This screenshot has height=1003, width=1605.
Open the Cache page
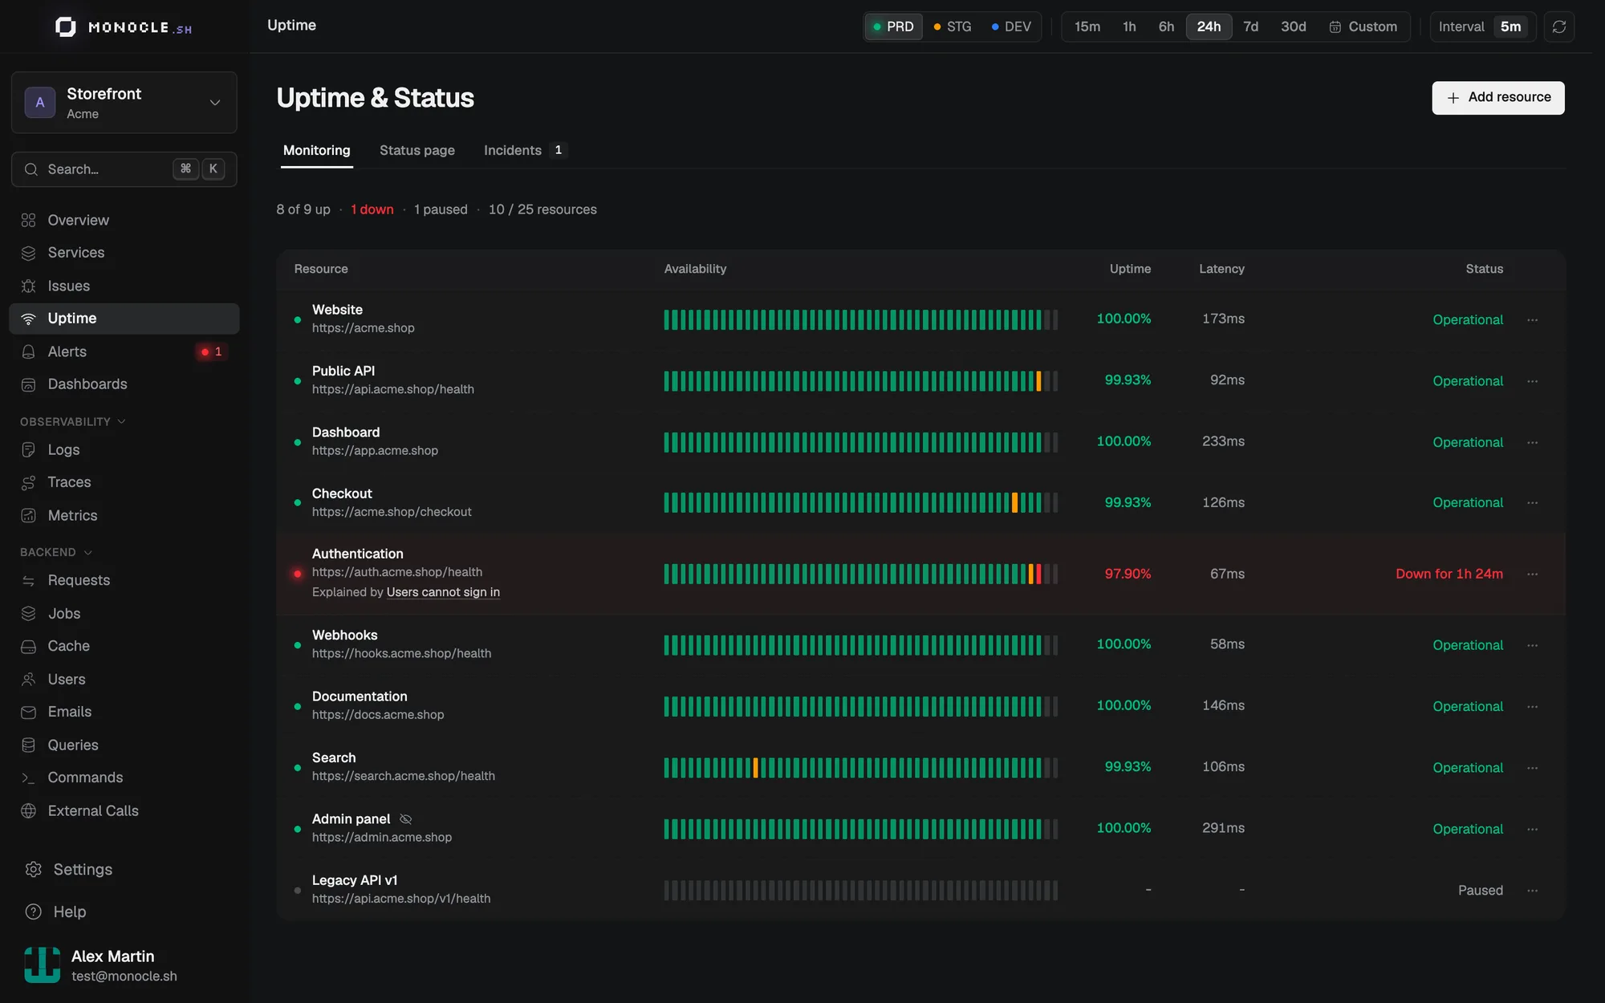pos(124,646)
